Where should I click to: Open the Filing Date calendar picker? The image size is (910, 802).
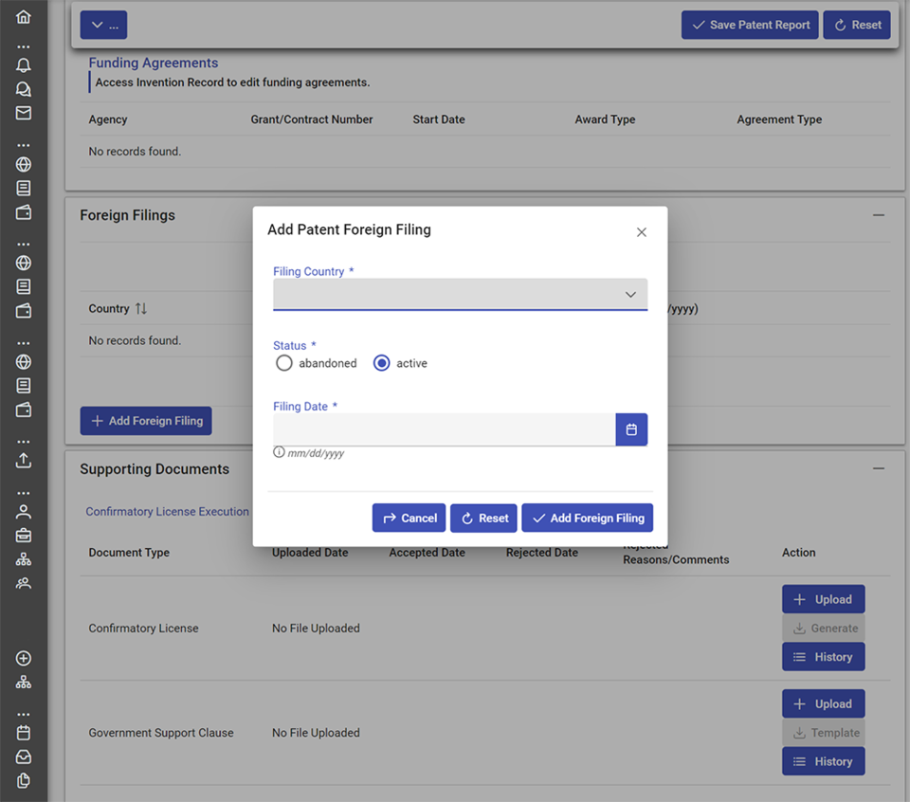pos(631,429)
